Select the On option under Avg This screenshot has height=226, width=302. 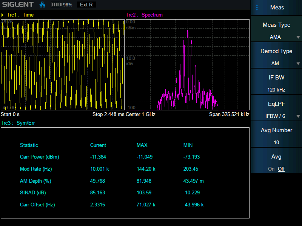coord(271,169)
